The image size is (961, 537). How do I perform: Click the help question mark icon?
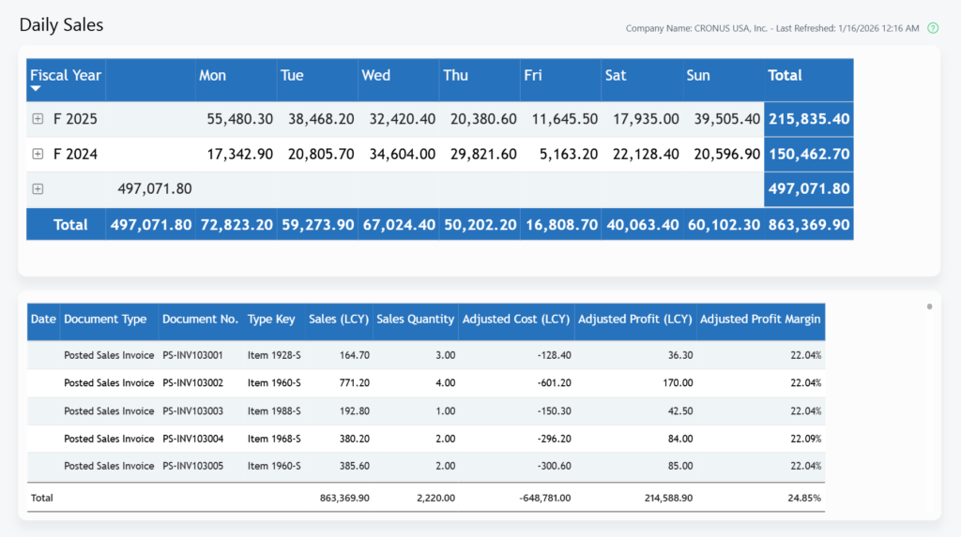click(933, 28)
